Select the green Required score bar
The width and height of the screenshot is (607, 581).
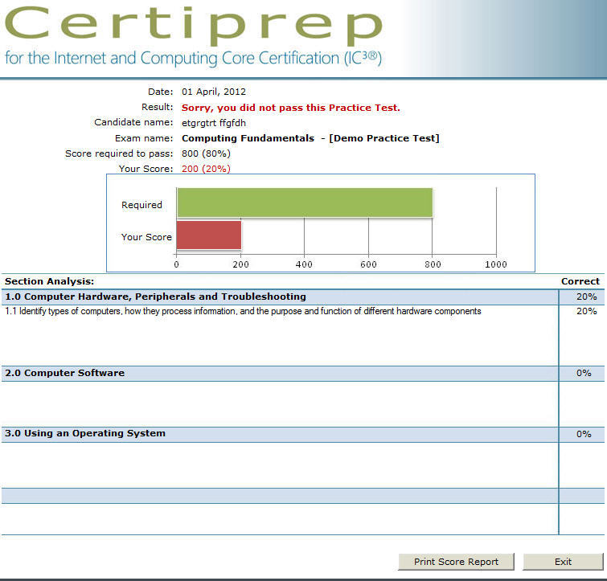(305, 203)
